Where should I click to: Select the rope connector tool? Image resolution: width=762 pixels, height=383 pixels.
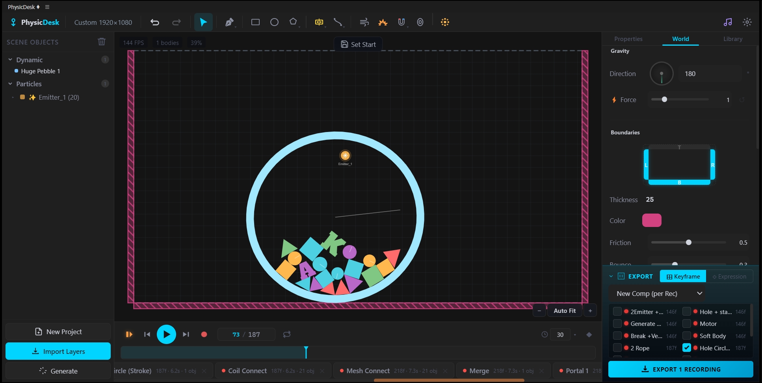pyautogui.click(x=338, y=22)
